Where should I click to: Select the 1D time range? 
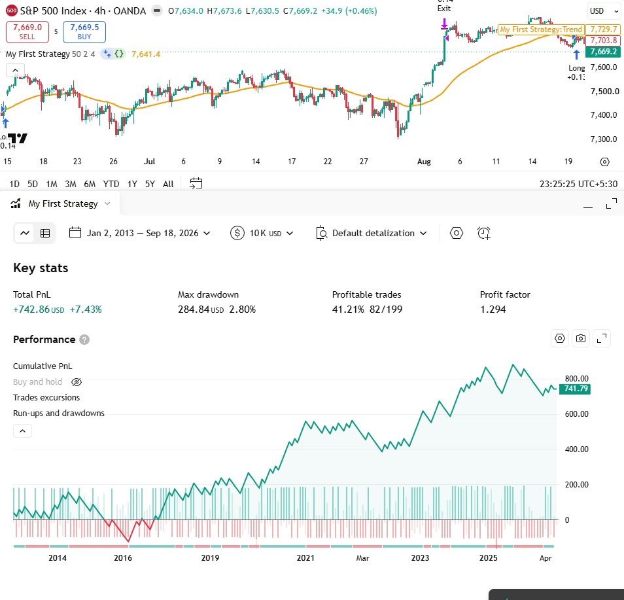[14, 184]
